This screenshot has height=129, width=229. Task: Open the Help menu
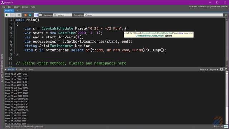point(33,7)
